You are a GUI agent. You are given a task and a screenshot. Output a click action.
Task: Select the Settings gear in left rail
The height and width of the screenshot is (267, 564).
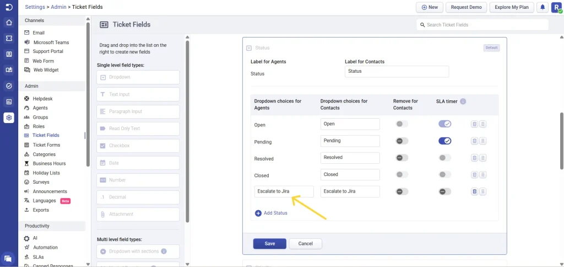pyautogui.click(x=9, y=118)
